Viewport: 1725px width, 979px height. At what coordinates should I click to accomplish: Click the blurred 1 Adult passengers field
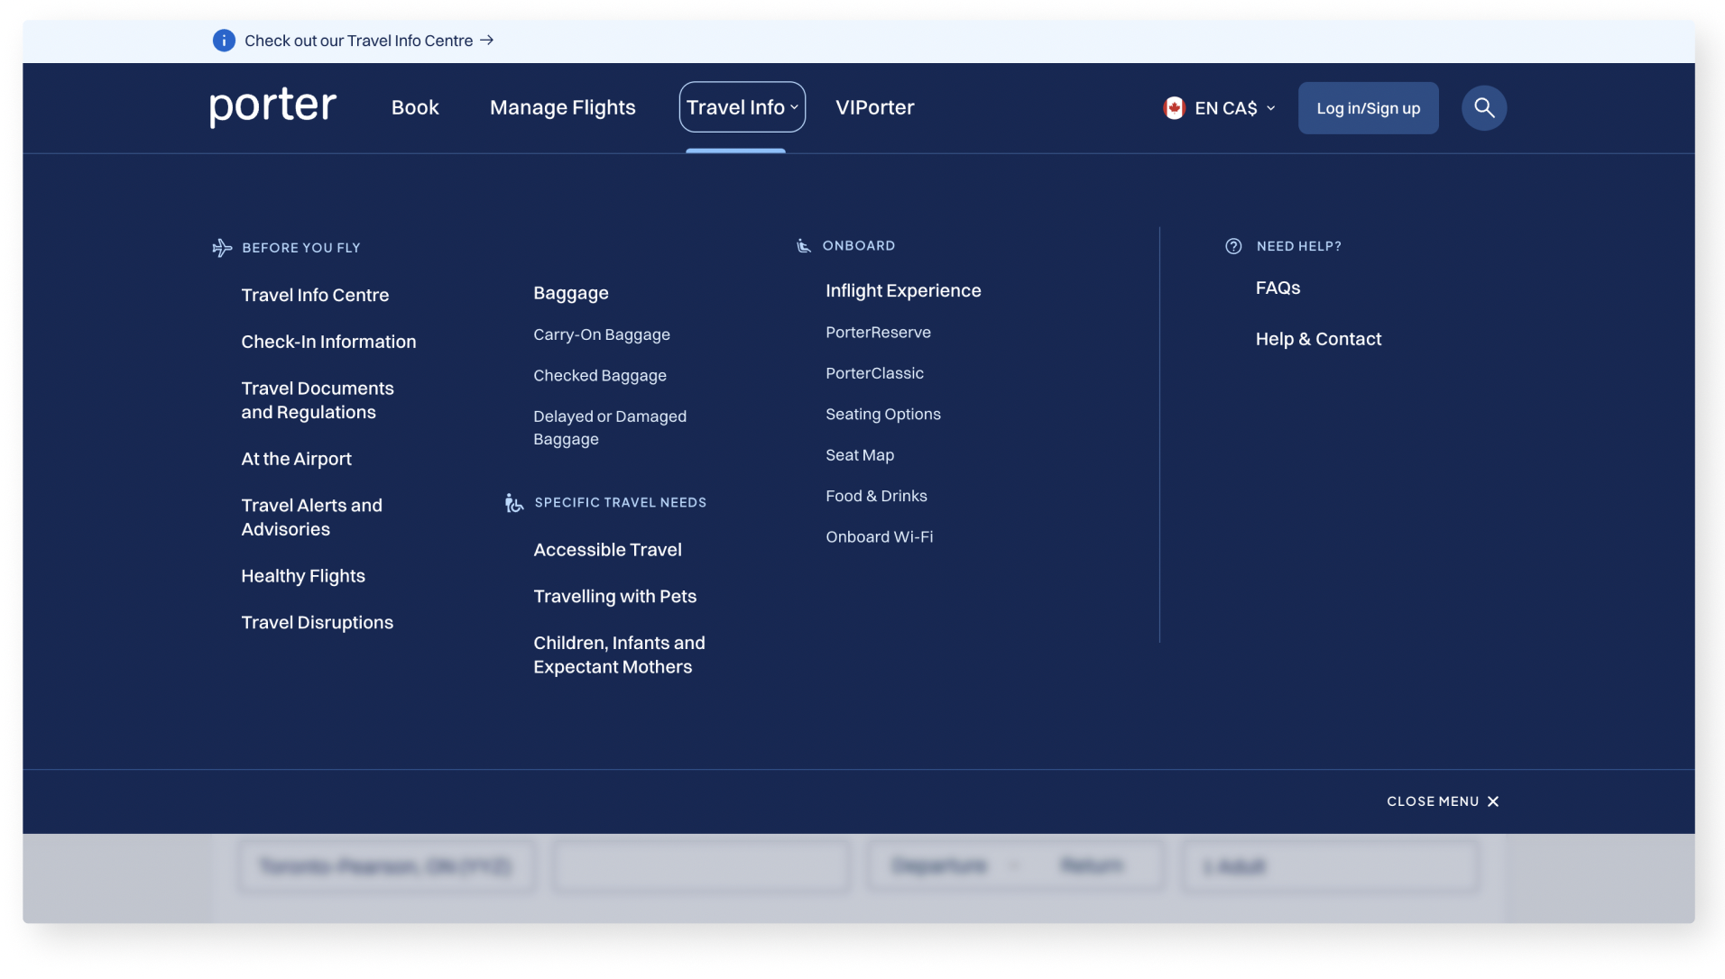[1330, 866]
